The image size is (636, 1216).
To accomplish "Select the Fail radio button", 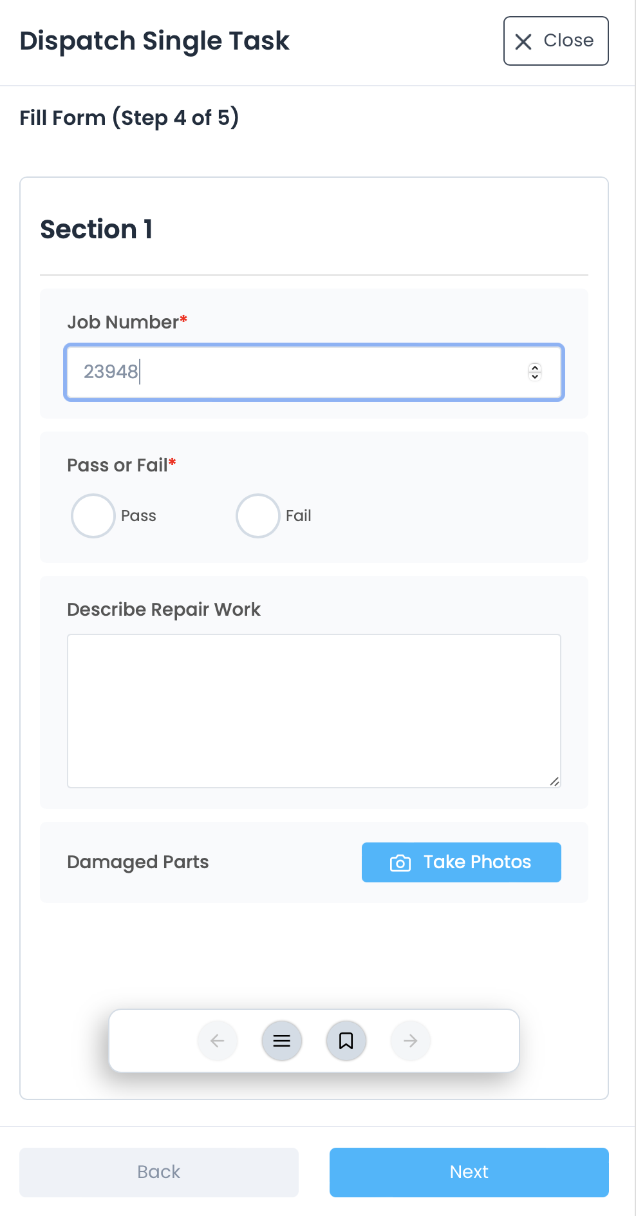I will pyautogui.click(x=257, y=515).
